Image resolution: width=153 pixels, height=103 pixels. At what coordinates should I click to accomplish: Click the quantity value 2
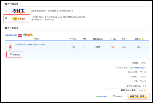point(84,47)
